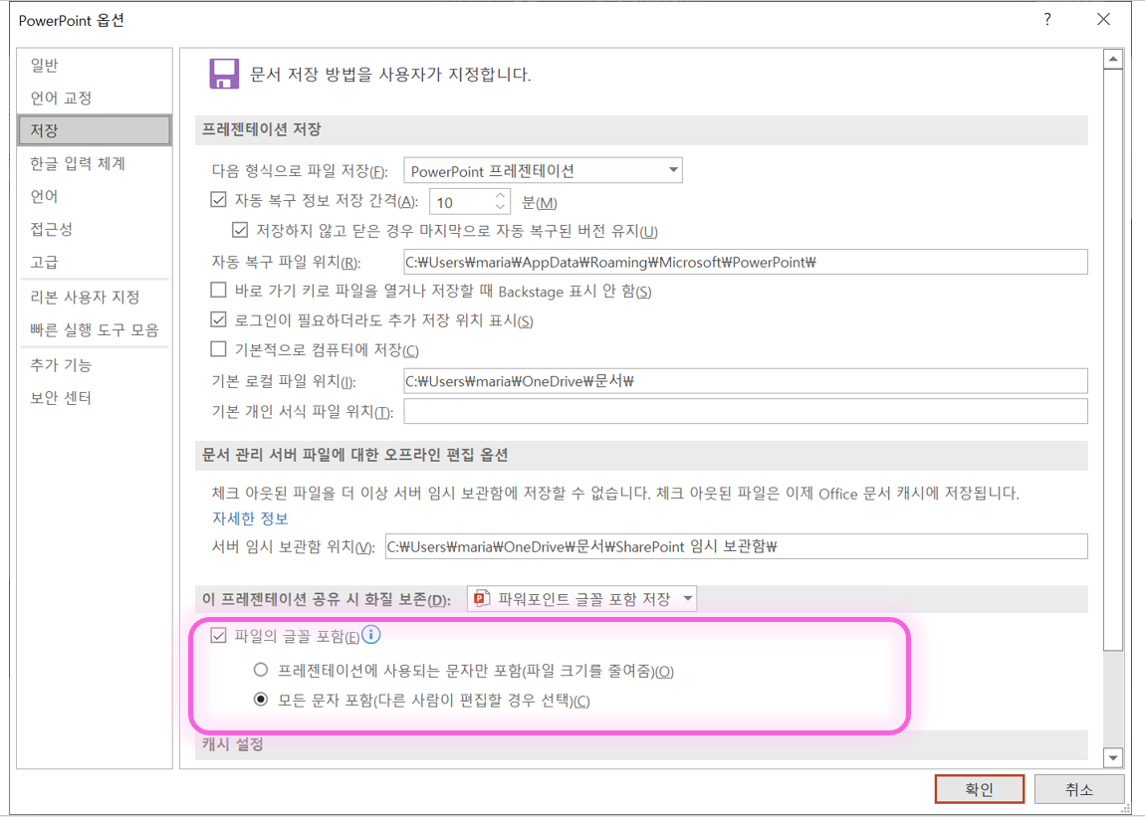This screenshot has width=1145, height=817.
Task: Enable Backstage 표시 안 함 checkbox
Action: [x=218, y=290]
